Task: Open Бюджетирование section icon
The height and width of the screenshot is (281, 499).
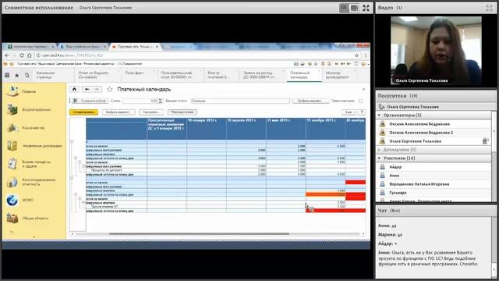Action: pyautogui.click(x=12, y=109)
